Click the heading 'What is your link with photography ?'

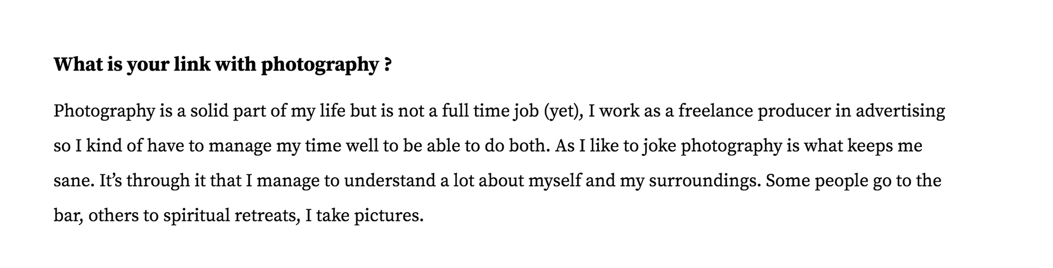click(222, 65)
